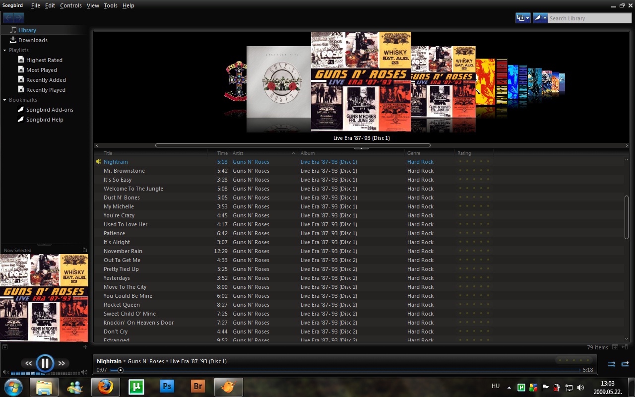Open the File menu

pyautogui.click(x=35, y=5)
